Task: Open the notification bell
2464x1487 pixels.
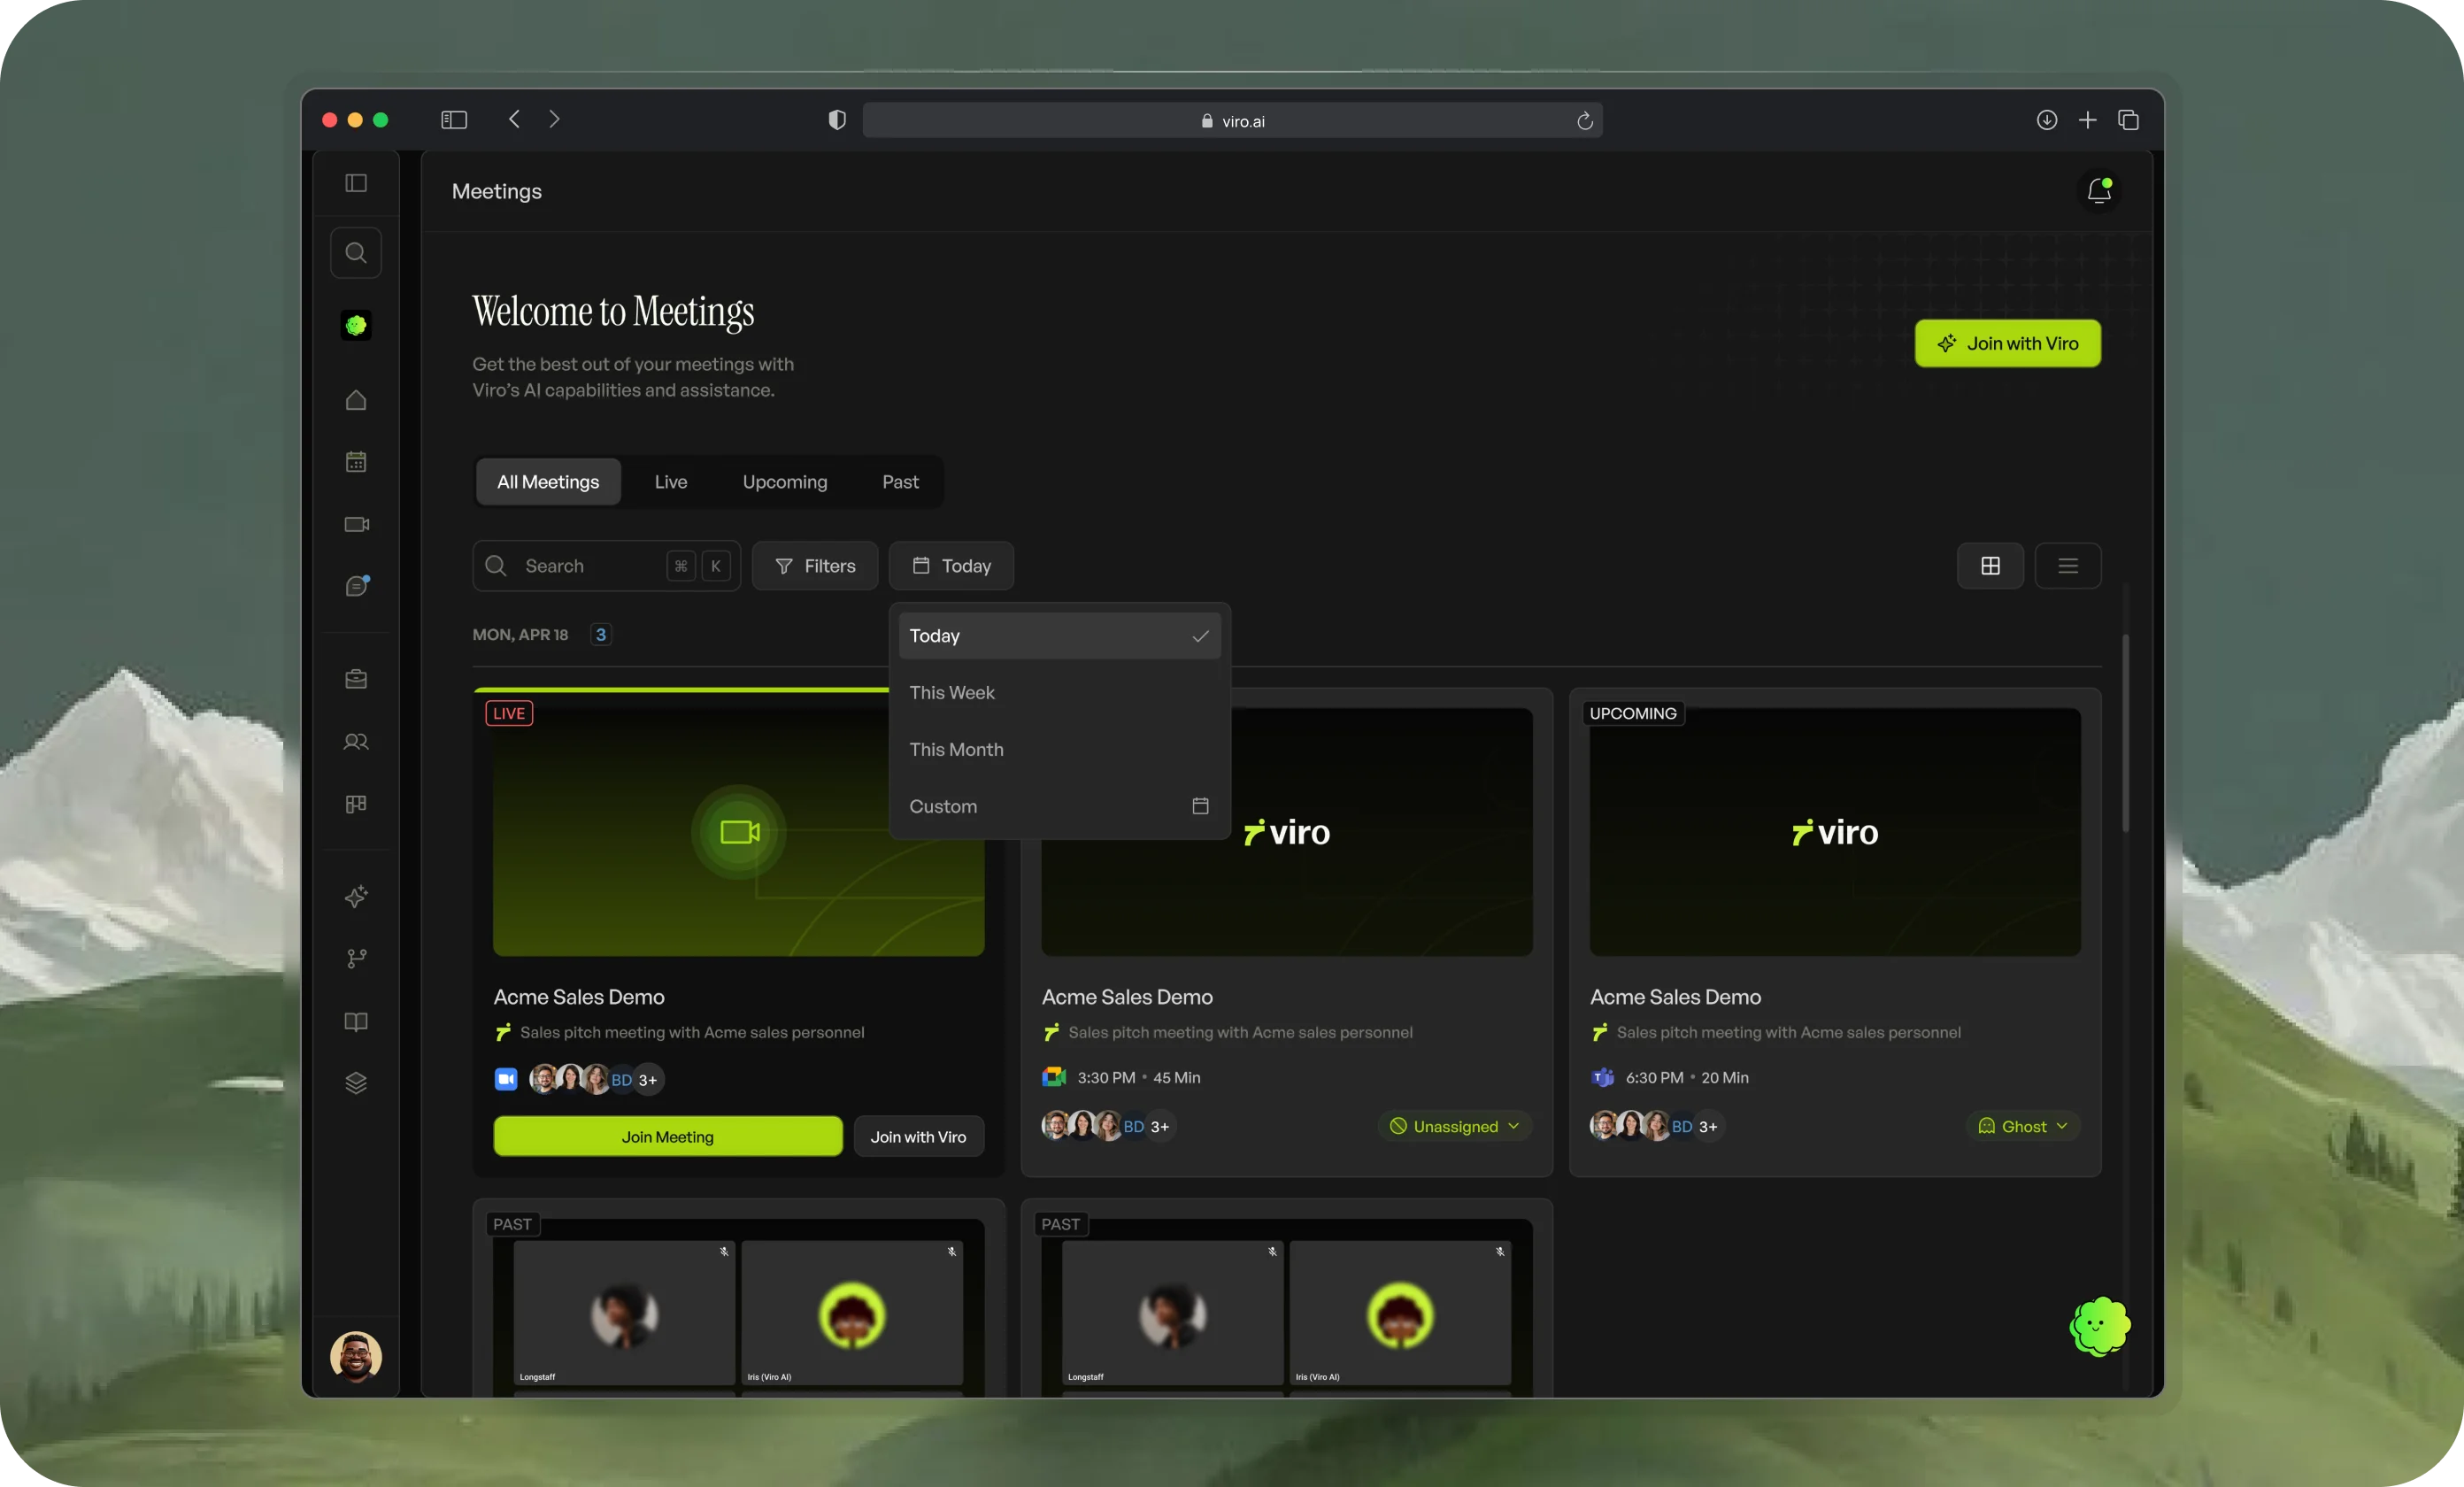Action: point(2099,190)
